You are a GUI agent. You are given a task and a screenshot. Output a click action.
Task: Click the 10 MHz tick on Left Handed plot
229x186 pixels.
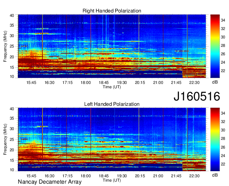tap(12, 169)
